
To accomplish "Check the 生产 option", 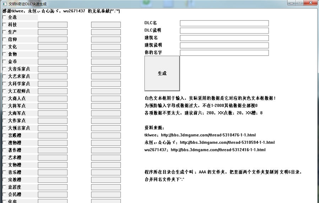I will (4, 32).
